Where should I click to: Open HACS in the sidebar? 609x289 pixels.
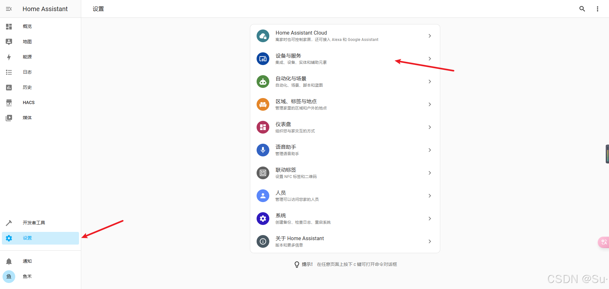[x=40, y=102]
